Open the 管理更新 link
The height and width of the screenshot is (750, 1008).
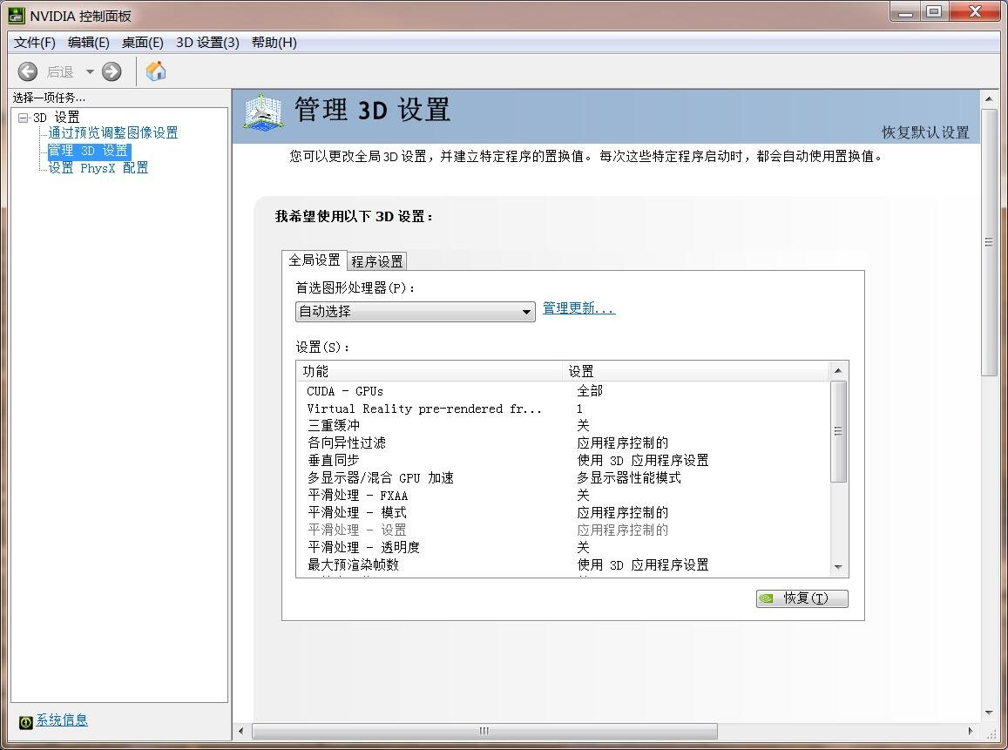[x=578, y=307]
